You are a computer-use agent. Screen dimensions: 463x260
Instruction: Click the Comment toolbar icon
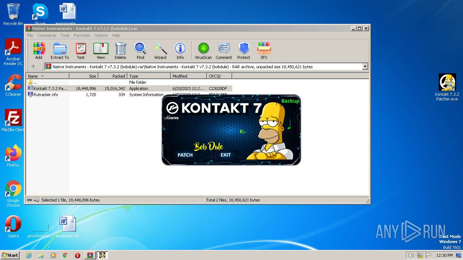click(224, 51)
